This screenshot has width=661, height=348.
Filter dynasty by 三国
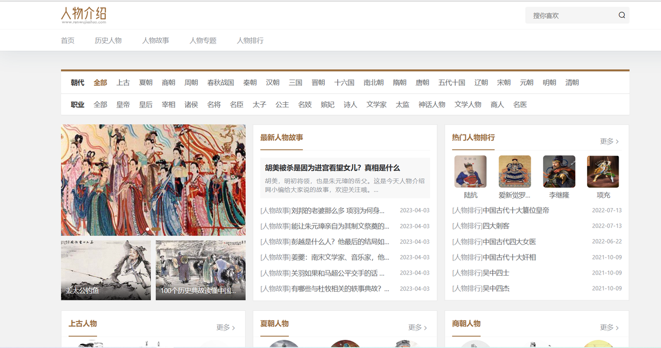tap(295, 83)
